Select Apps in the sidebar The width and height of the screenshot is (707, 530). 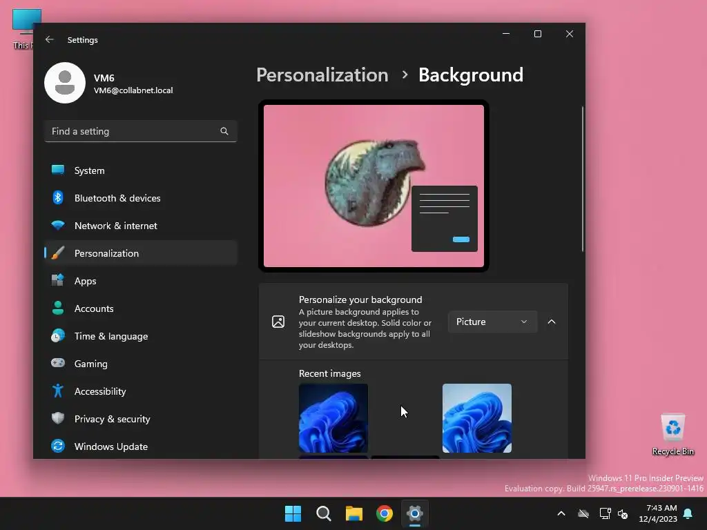[x=141, y=281]
